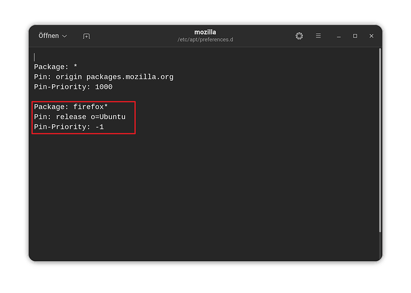
Task: Click the 'Package: firefox*' line
Action: tap(71, 107)
